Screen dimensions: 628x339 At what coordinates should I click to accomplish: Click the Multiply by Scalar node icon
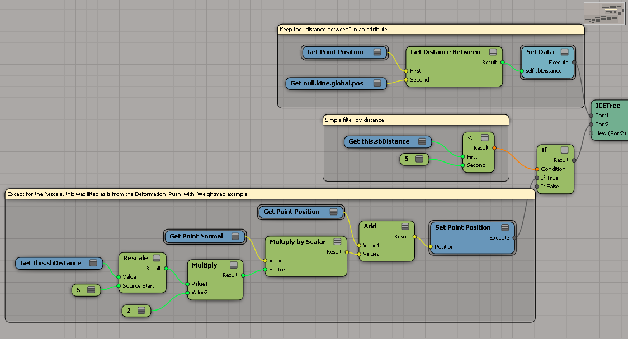337,242
